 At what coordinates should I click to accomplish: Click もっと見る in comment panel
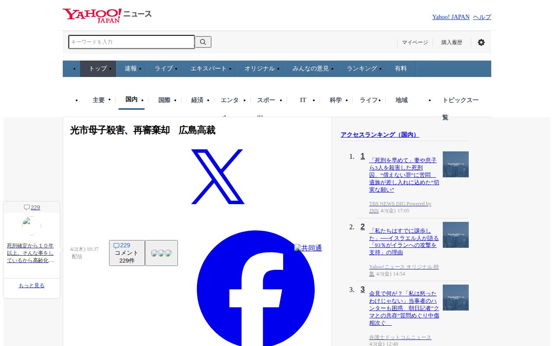32,285
